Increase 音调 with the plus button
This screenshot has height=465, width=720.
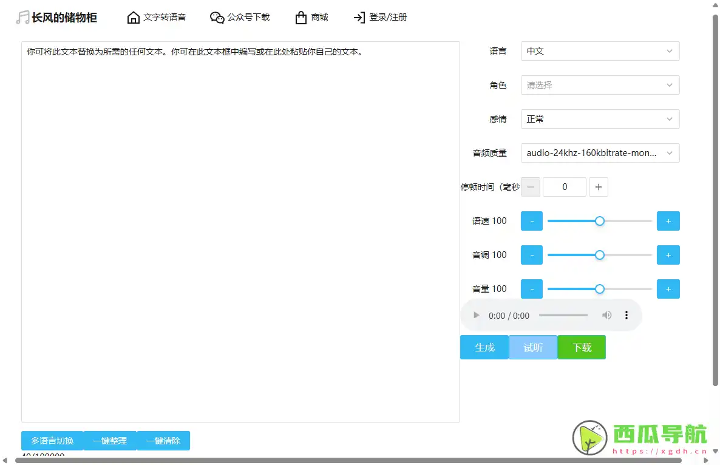[668, 255]
